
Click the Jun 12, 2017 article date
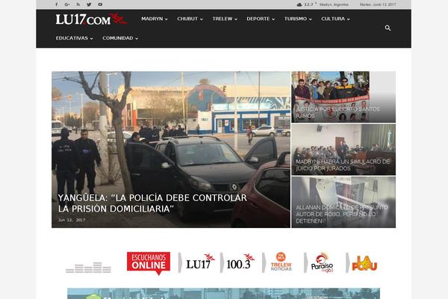[72, 220]
